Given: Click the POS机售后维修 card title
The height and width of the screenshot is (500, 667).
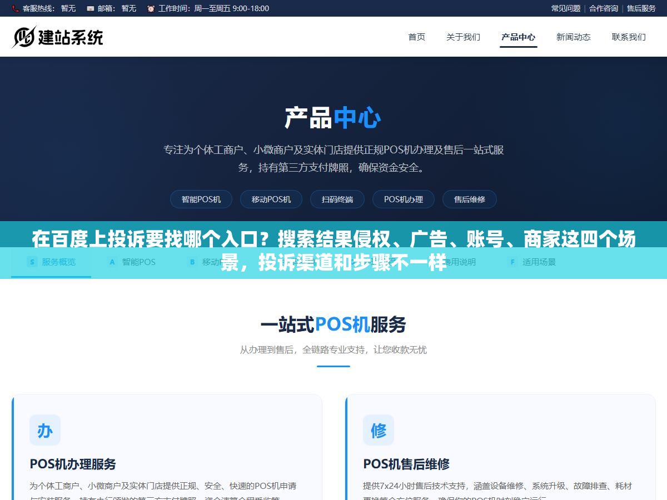Looking at the screenshot, I should (x=406, y=464).
